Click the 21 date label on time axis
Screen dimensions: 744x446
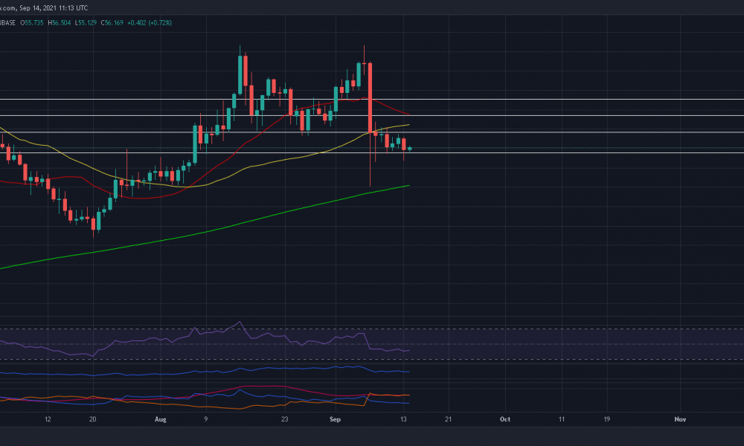pyautogui.click(x=449, y=419)
